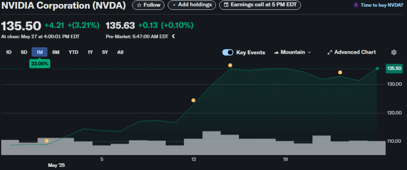Viewport: 407px width, 170px height.
Task: Click the key event marker near May 12
Action: pyautogui.click(x=194, y=100)
